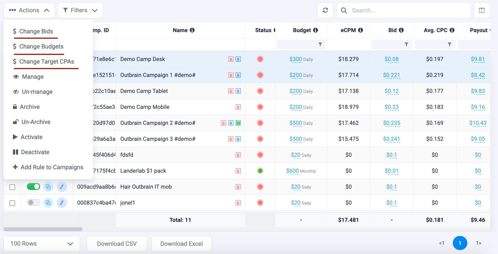498x254 pixels.
Task: Select Change Budgets from the Actions menu
Action: pyautogui.click(x=38, y=47)
